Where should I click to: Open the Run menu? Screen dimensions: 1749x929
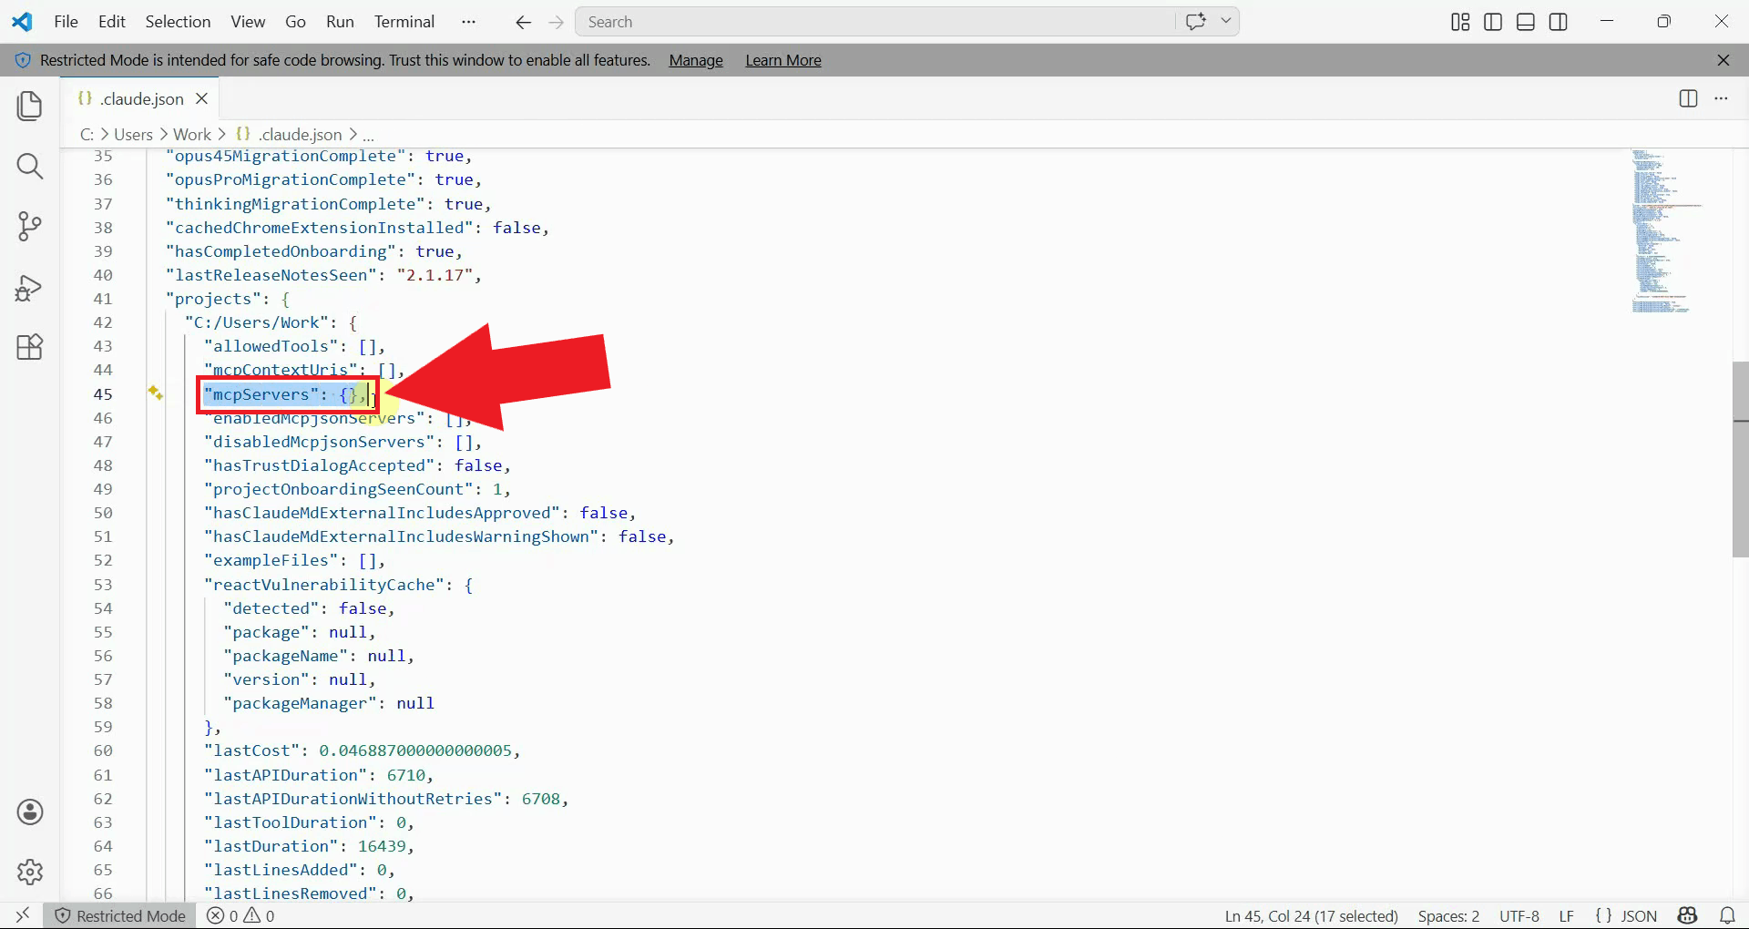click(x=340, y=22)
